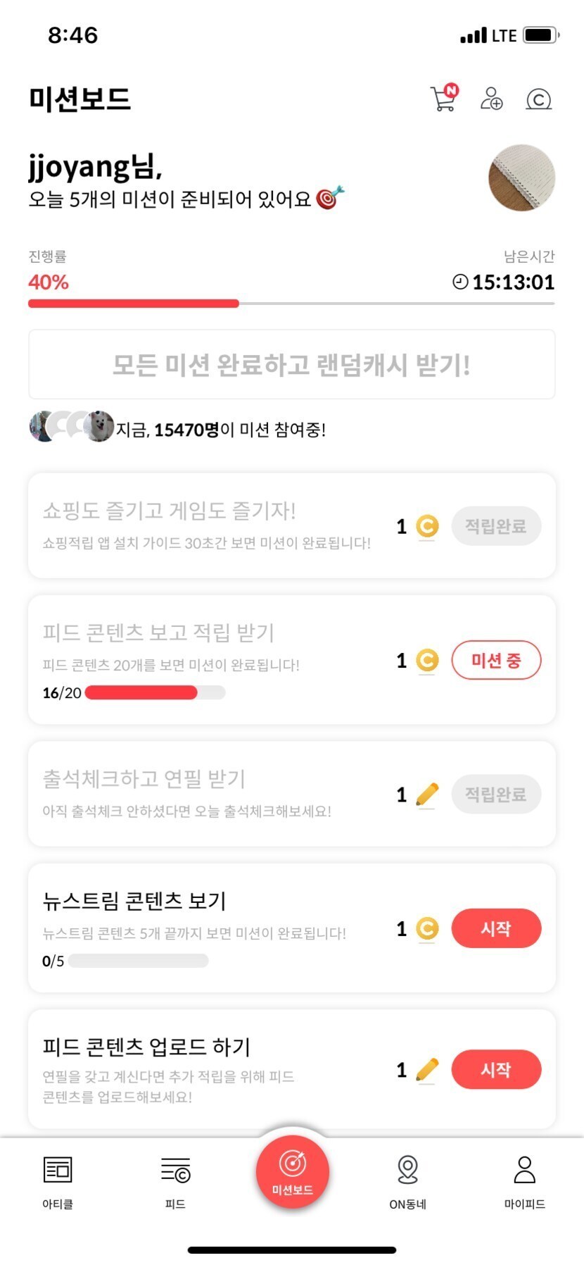Tap the coin reward icon for 뉴스트림
The image size is (584, 1265).
coord(427,928)
